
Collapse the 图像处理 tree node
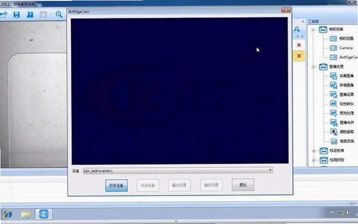(313, 67)
